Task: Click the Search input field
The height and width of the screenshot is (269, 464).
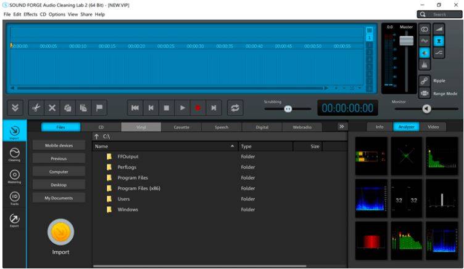Action: (x=439, y=15)
